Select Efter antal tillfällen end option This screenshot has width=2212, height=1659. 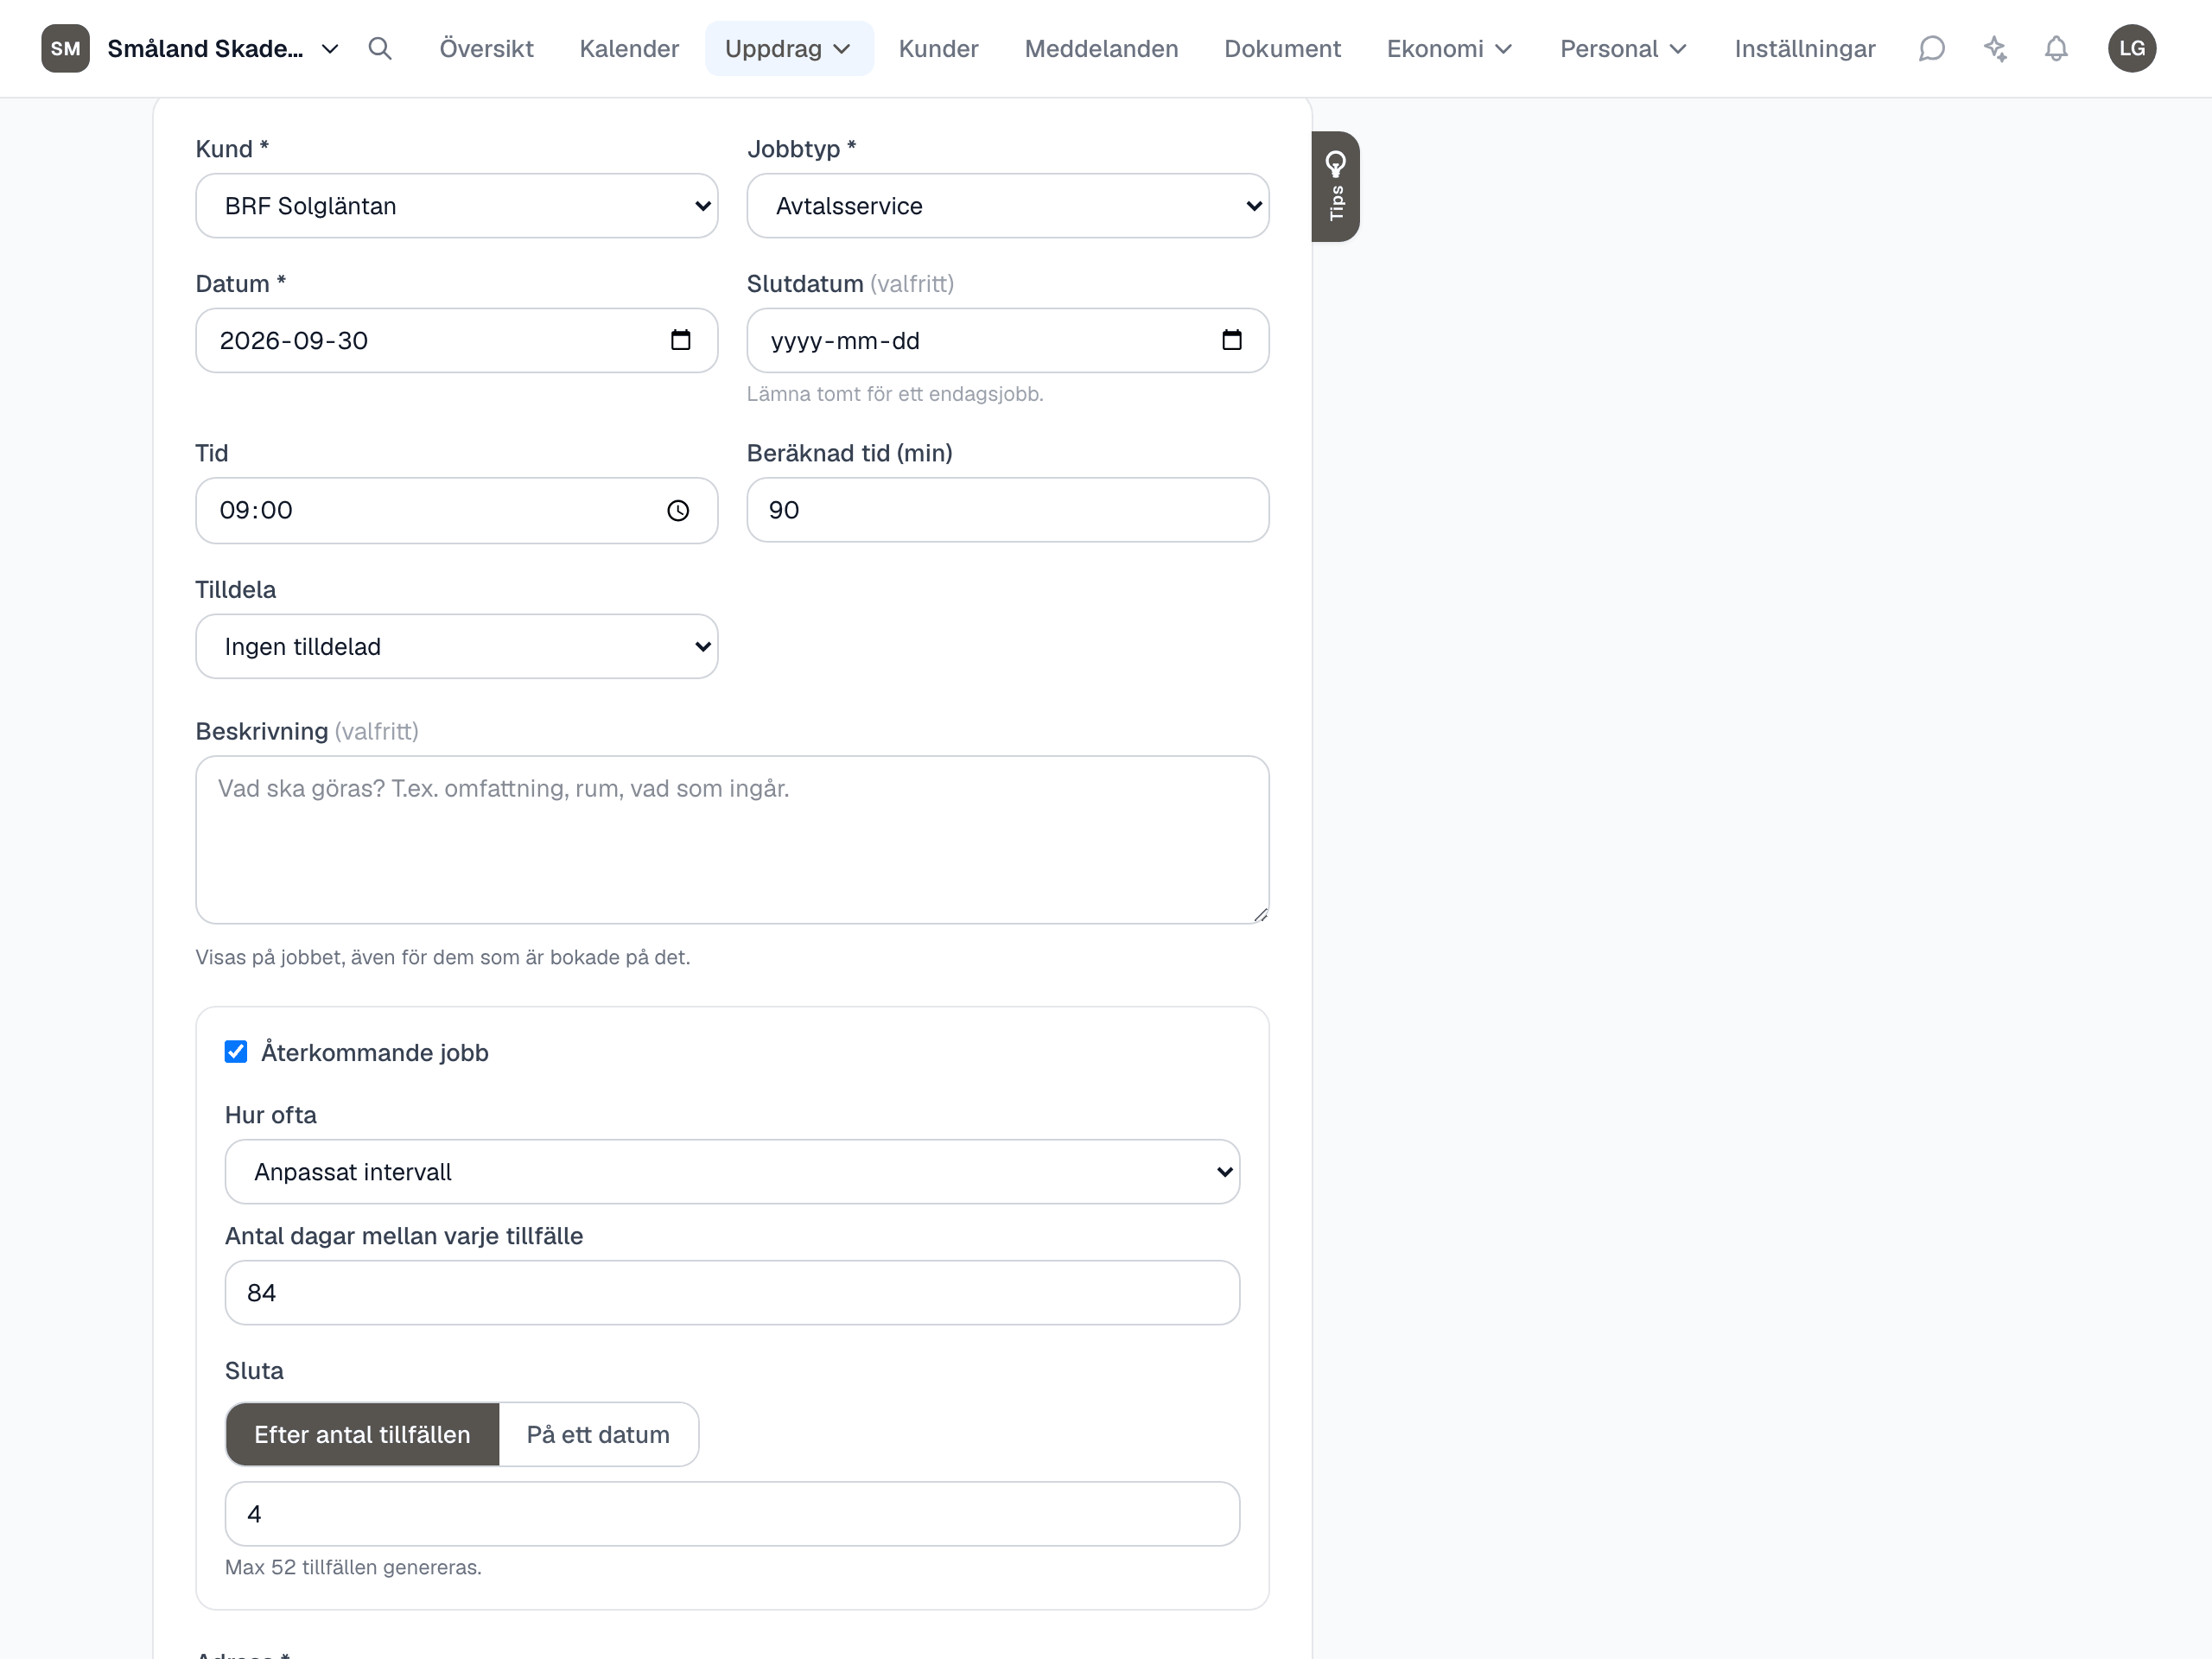[x=362, y=1434]
